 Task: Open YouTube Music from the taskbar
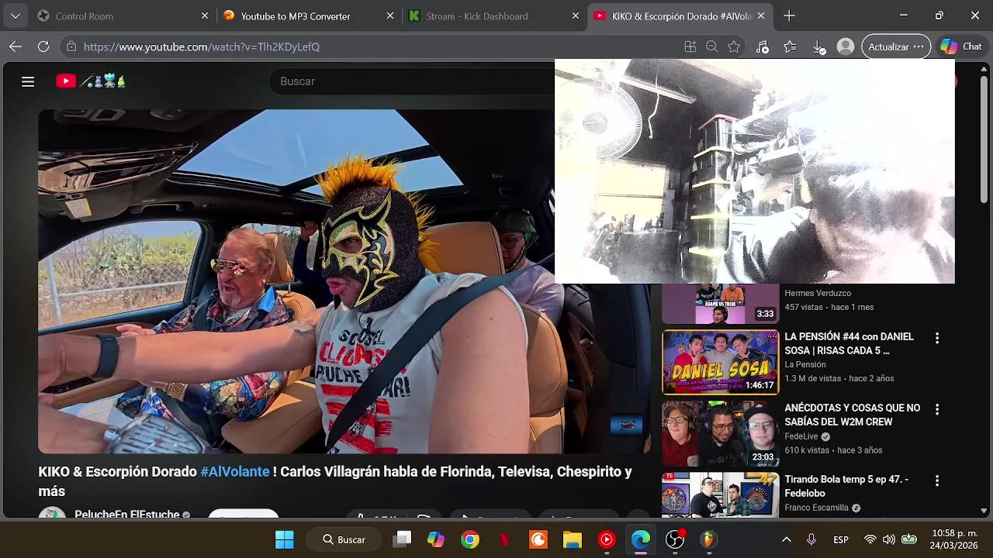click(607, 539)
